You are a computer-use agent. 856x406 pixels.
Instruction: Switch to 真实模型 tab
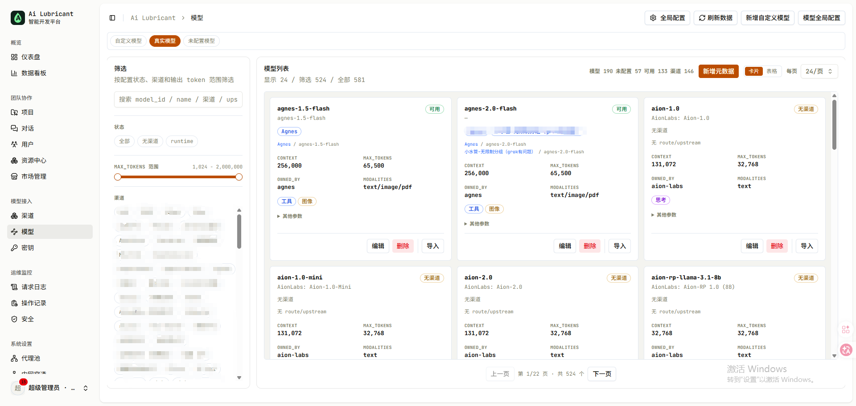(x=165, y=41)
